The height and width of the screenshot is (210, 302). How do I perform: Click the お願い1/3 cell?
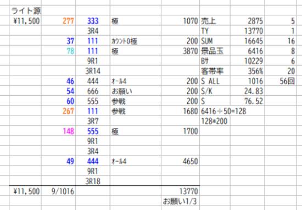[x=180, y=201]
